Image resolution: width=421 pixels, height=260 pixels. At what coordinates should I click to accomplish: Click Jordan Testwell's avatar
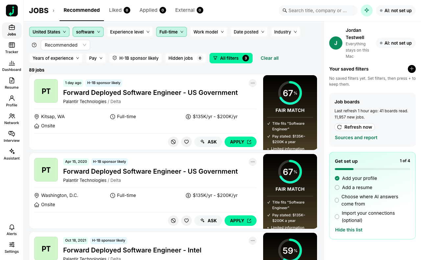tap(336, 43)
